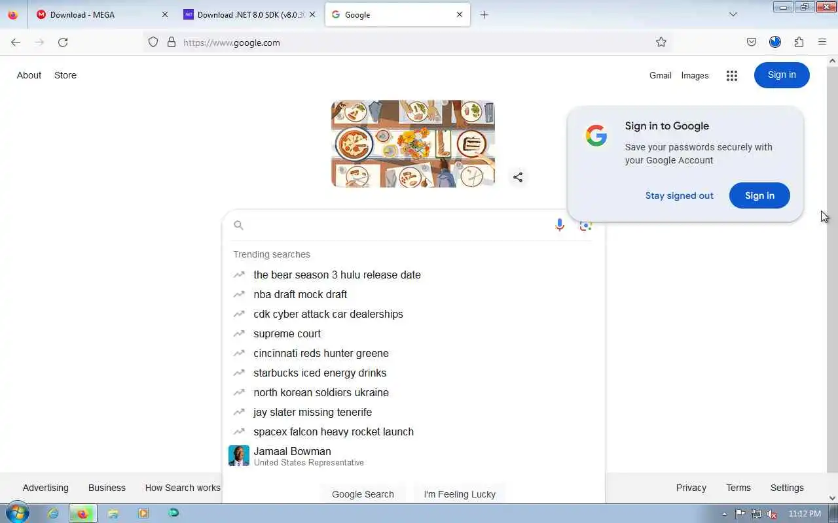Click the 11:12 PM taskbar clock

[x=805, y=514]
